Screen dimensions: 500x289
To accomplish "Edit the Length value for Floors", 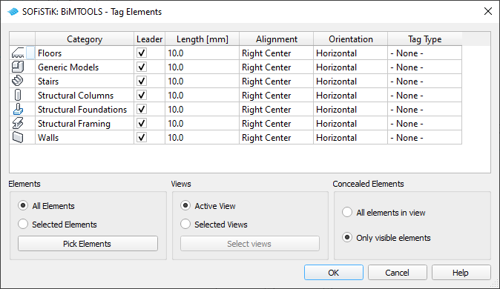I will pyautogui.click(x=203, y=53).
